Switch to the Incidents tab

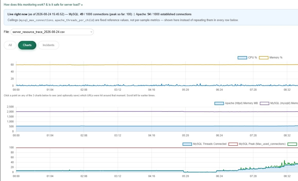click(48, 45)
